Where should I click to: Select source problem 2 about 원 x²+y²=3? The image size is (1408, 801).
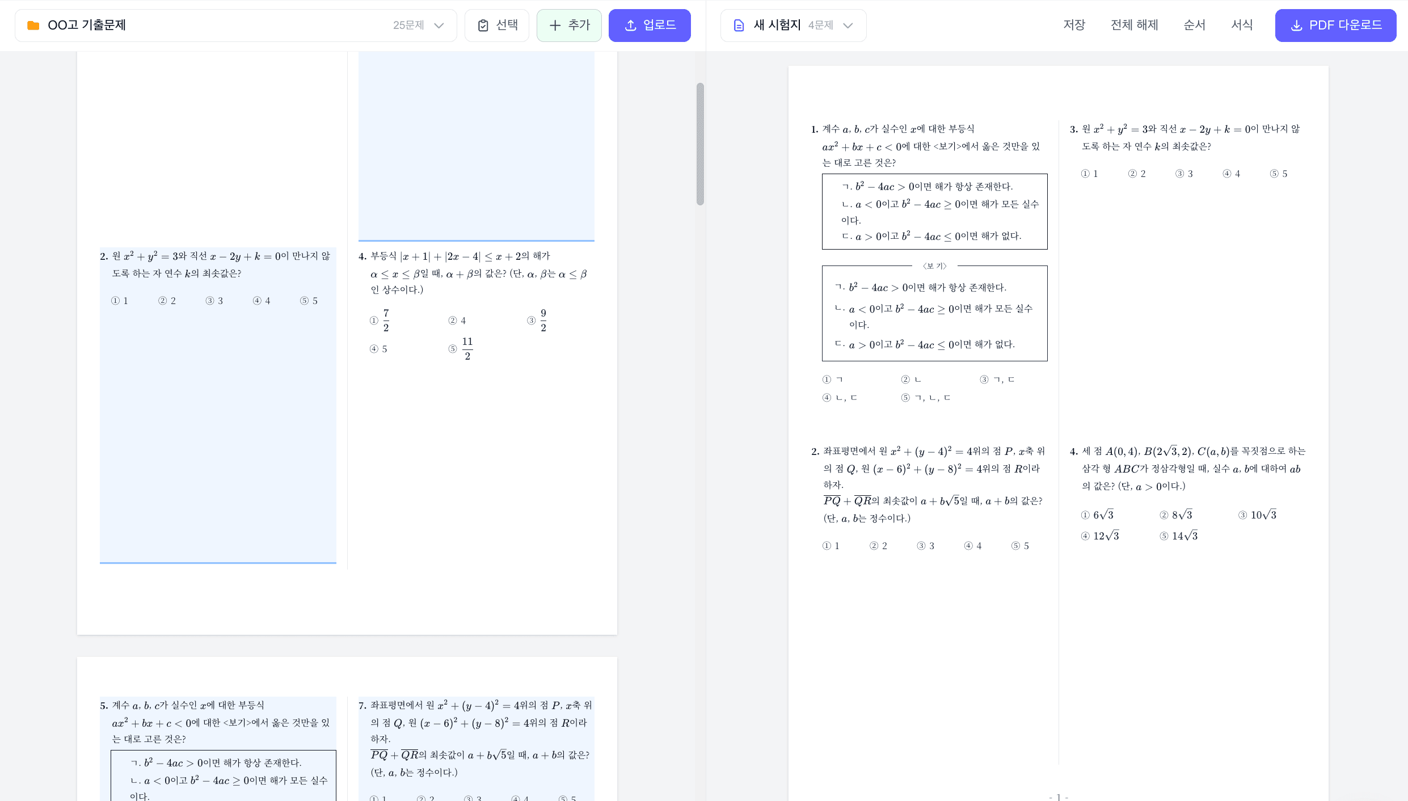pos(218,405)
